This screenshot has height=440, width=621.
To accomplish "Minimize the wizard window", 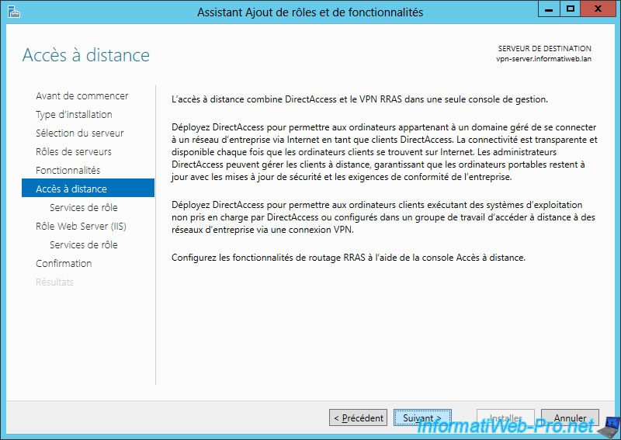I will click(x=549, y=9).
